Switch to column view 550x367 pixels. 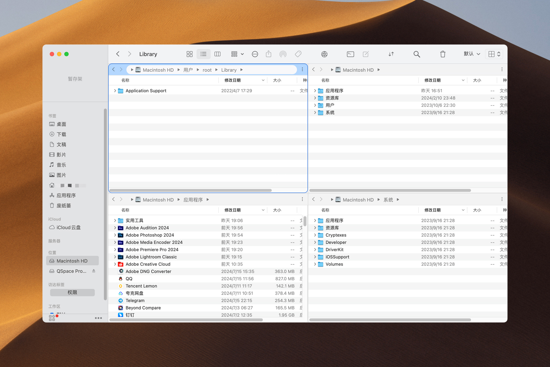click(x=218, y=54)
